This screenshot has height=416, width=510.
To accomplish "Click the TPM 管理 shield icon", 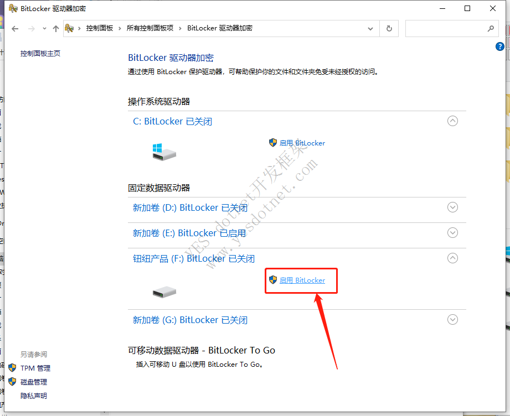I will 12,367.
